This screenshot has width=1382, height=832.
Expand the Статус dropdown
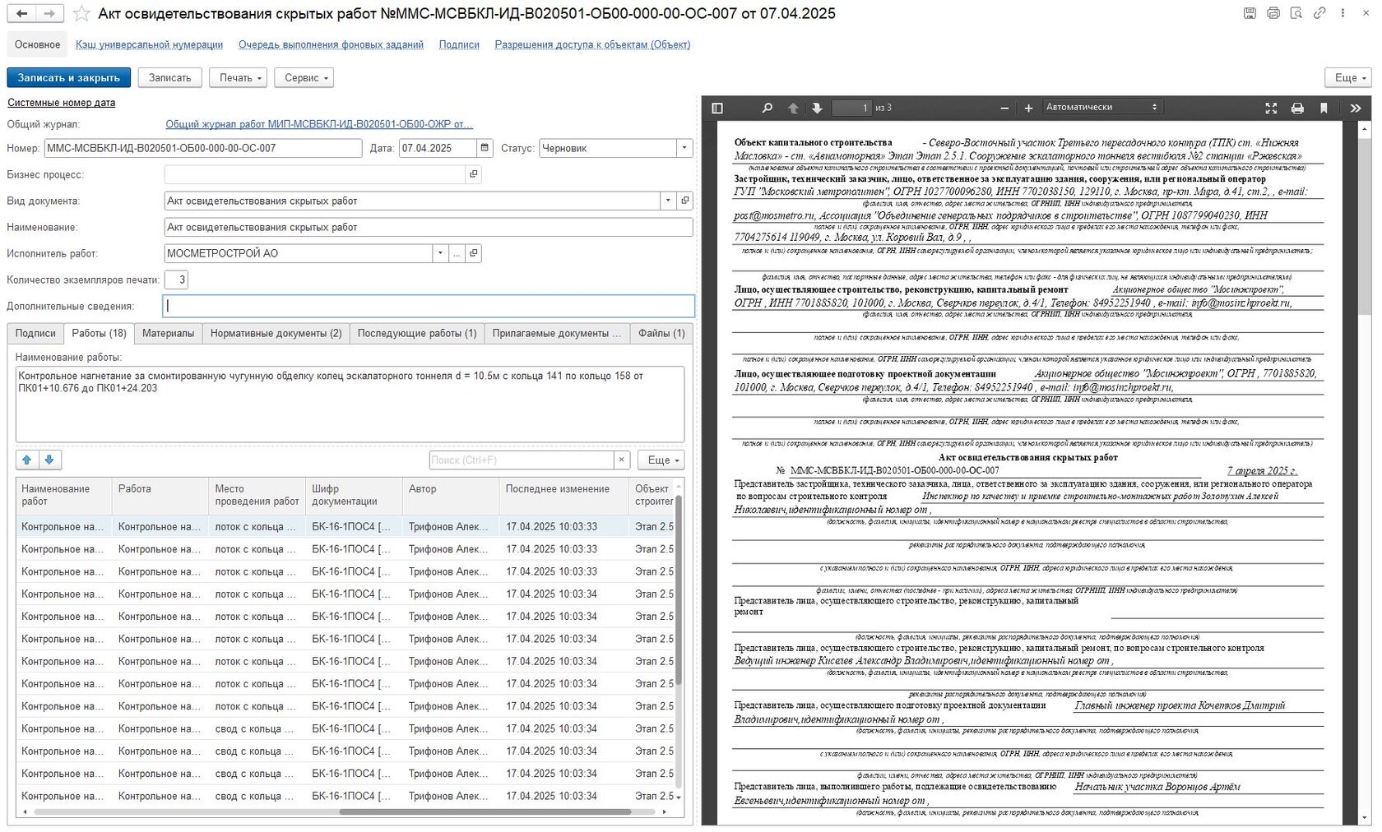click(684, 148)
